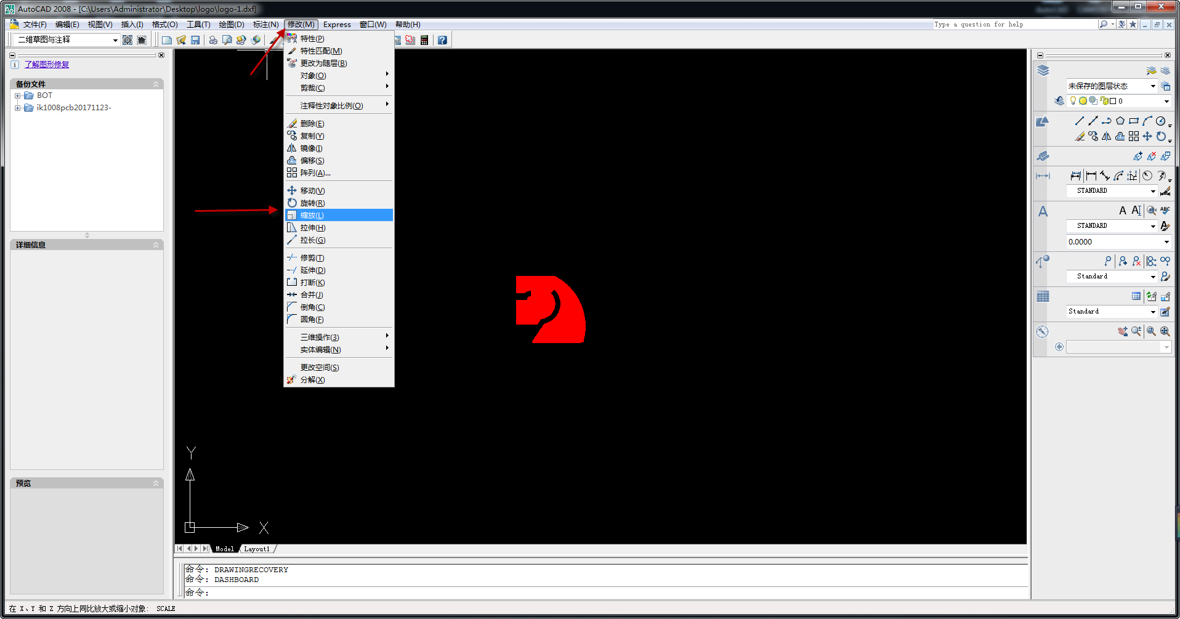Click the 了解图形修复 link
This screenshot has width=1180, height=619.
47,64
